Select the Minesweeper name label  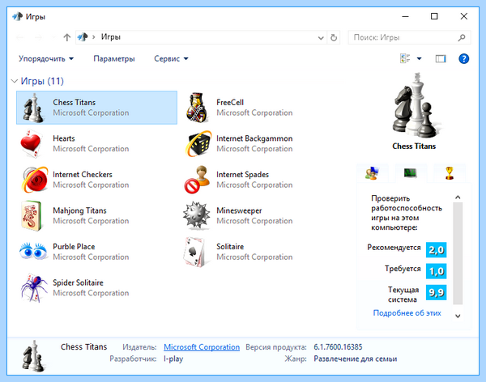pyautogui.click(x=239, y=210)
